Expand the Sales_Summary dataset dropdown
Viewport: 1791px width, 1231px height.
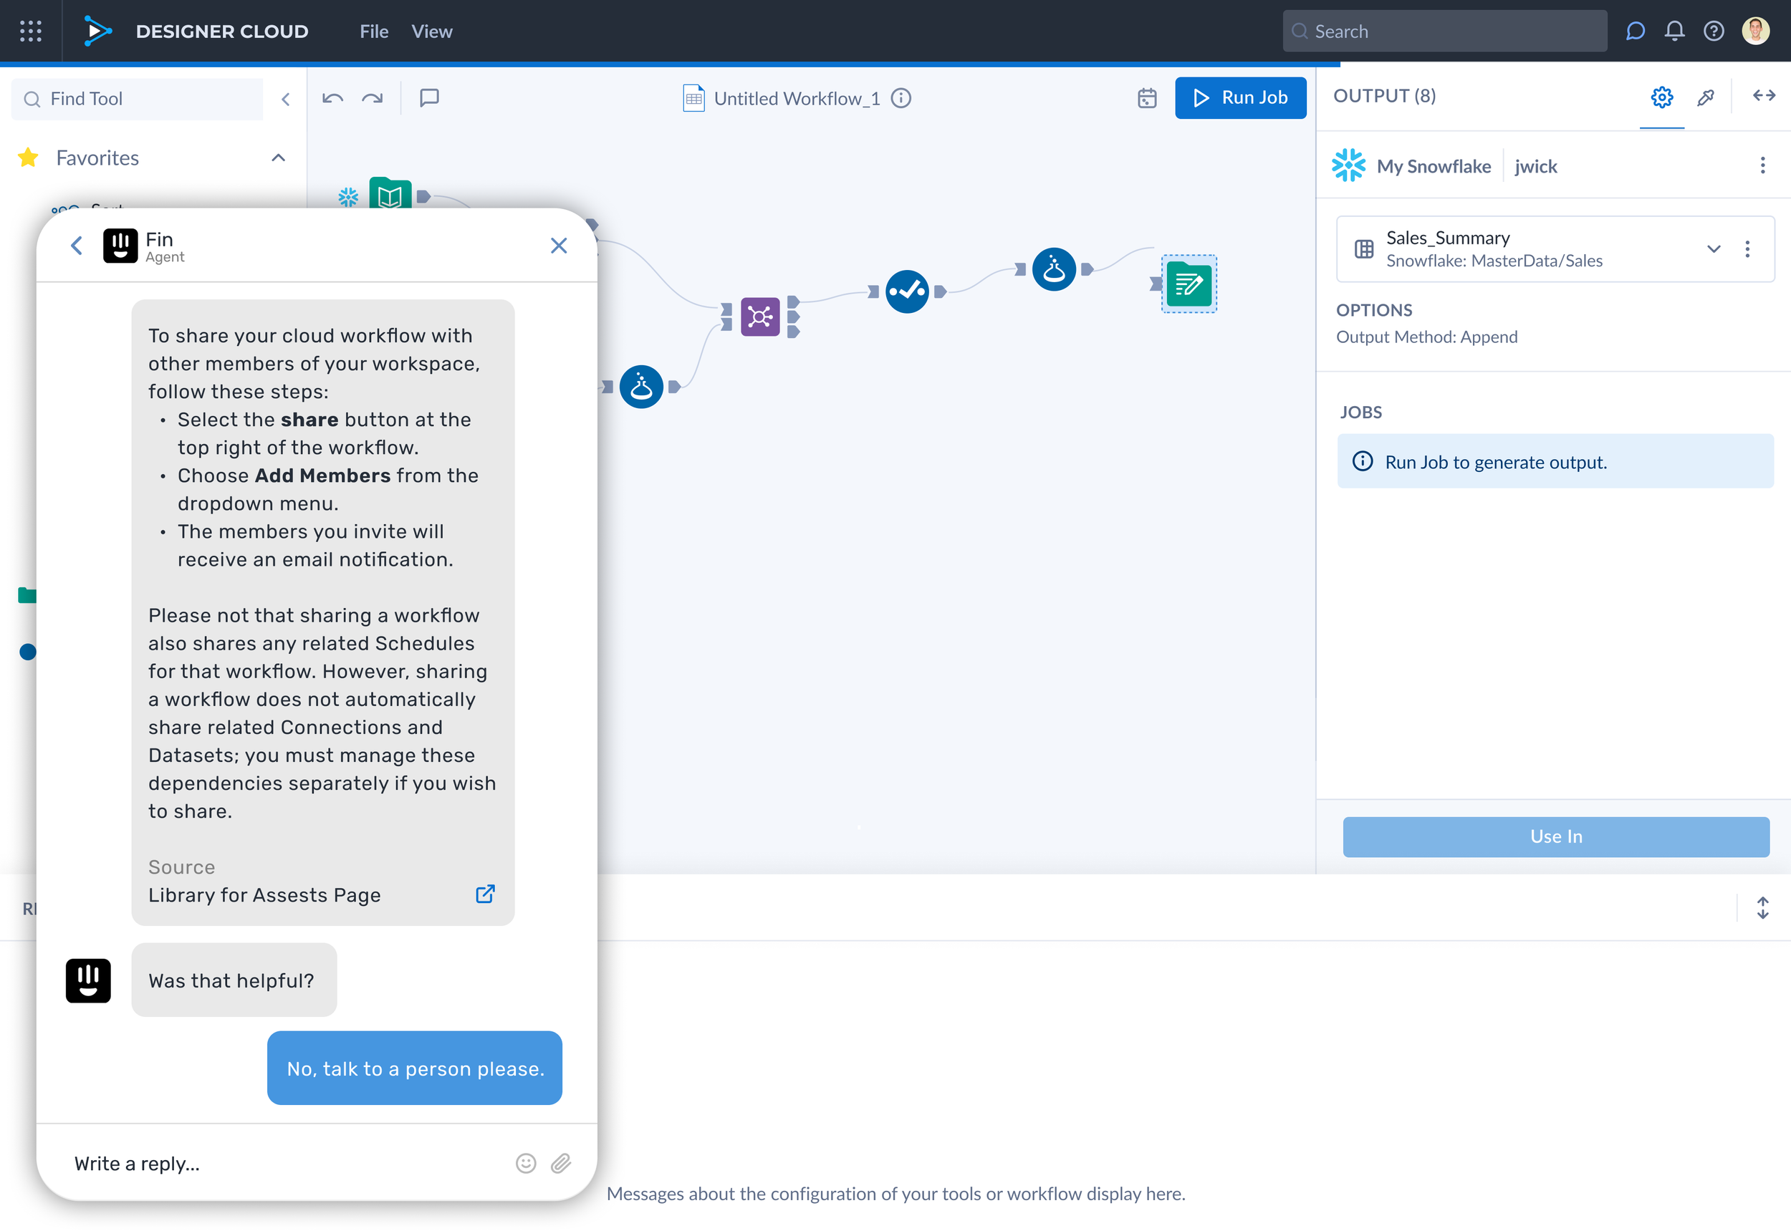(1713, 249)
